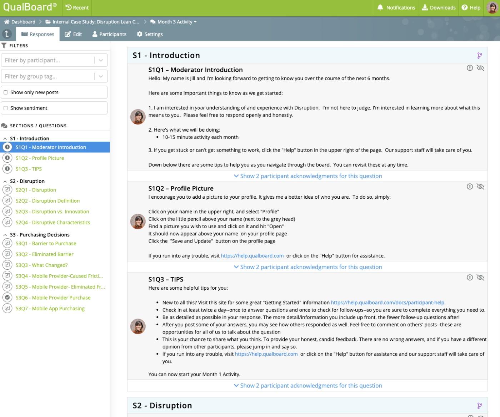Click the status icon beside S3Q6 Mobile Provider Purchase
The image size is (500, 417).
point(8,298)
